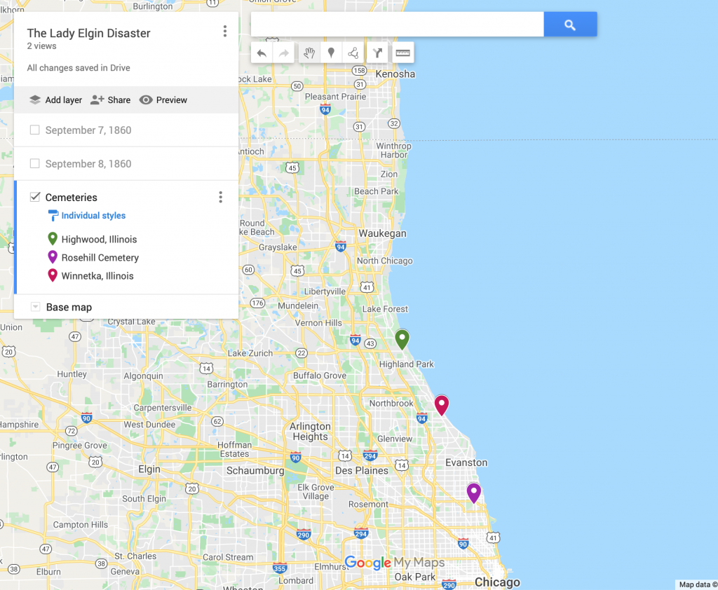
Task: Click the Arlington Heights map label
Action: tap(311, 431)
